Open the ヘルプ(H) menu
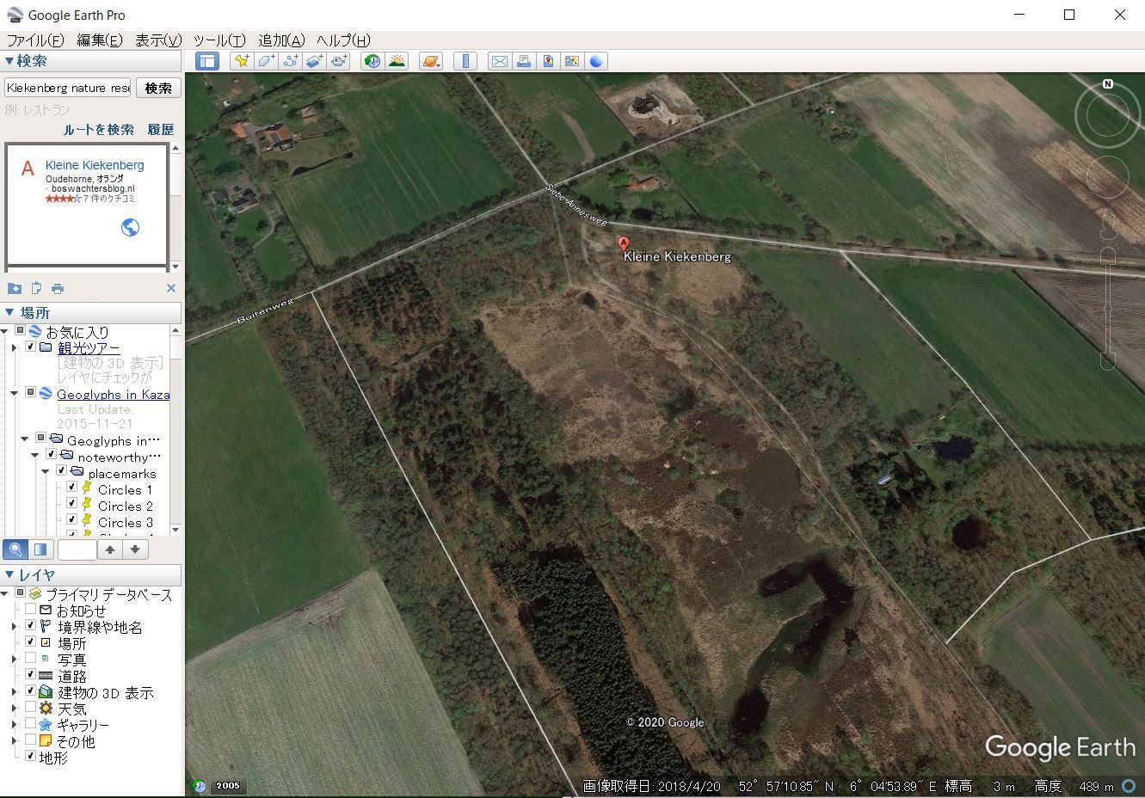 point(343,40)
